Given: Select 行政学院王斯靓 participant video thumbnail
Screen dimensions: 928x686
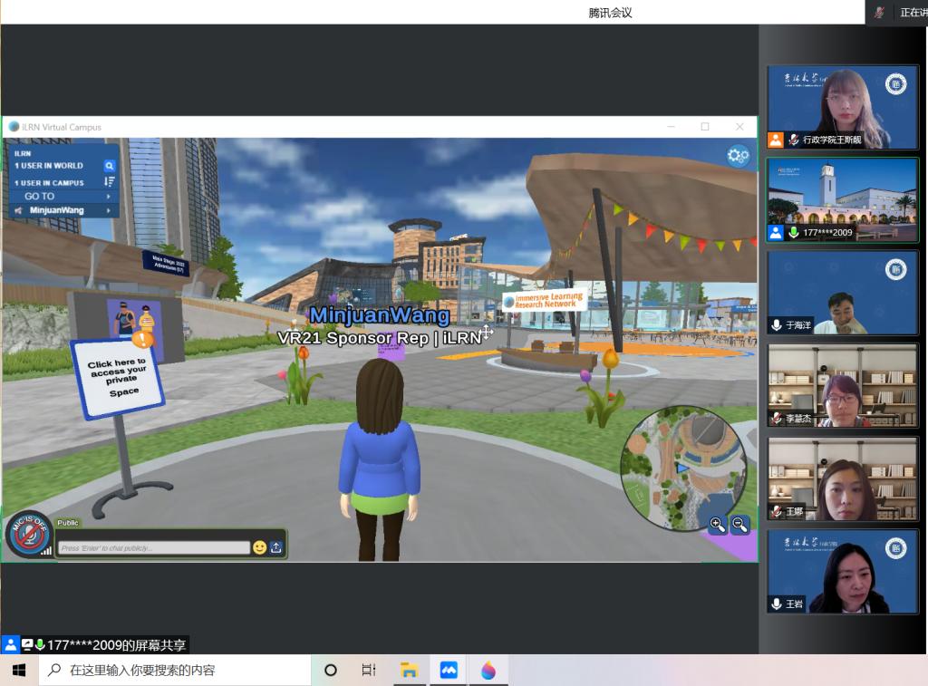Looking at the screenshot, I should point(842,107).
